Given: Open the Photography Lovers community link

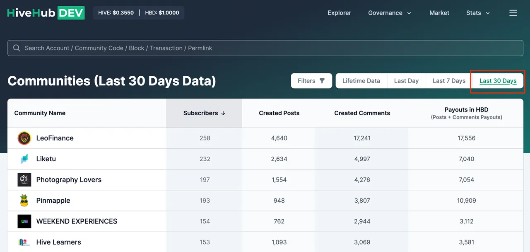Looking at the screenshot, I should (x=69, y=179).
